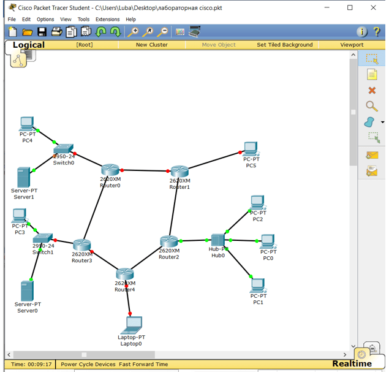Click the Print icon
Screen dimensions: 389x372
56,32
